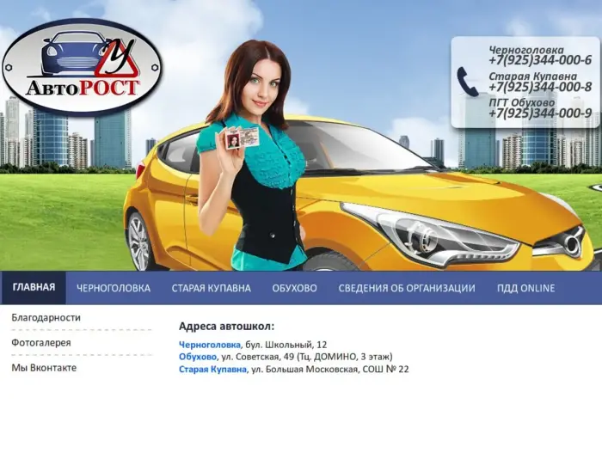Click phone number +7(925)344-000-9
The image size is (602, 459).
[540, 113]
